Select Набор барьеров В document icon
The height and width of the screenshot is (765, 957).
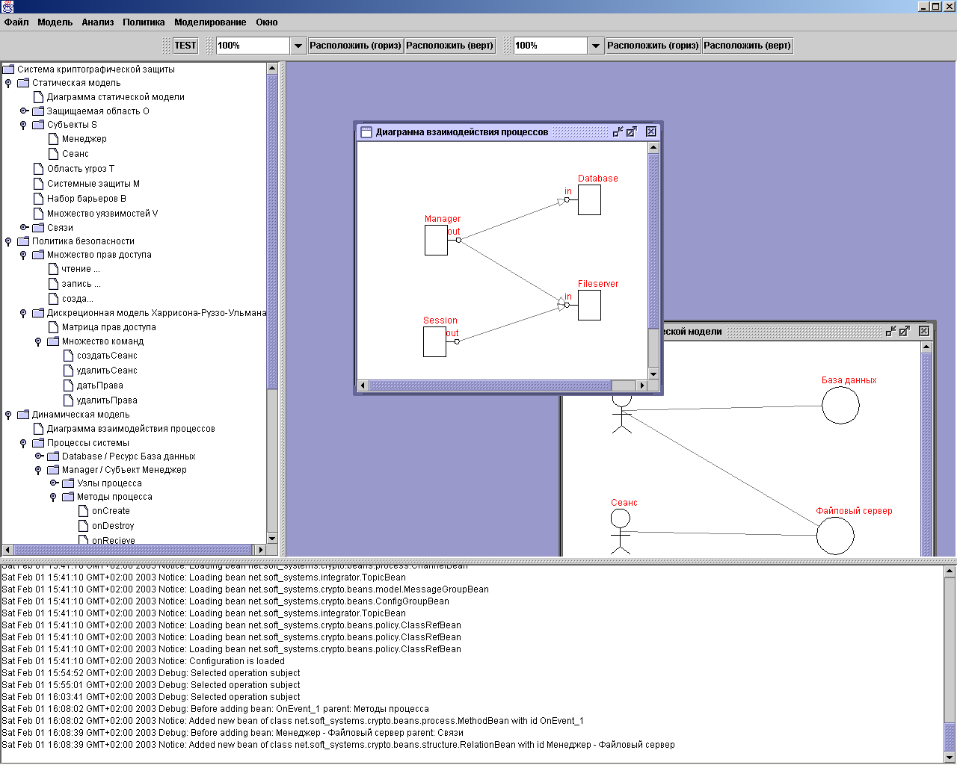(39, 198)
